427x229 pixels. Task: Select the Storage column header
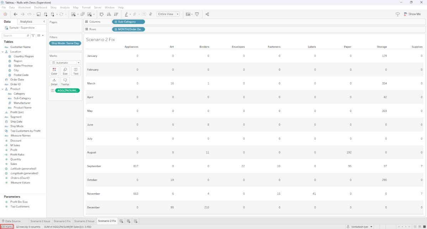click(381, 47)
